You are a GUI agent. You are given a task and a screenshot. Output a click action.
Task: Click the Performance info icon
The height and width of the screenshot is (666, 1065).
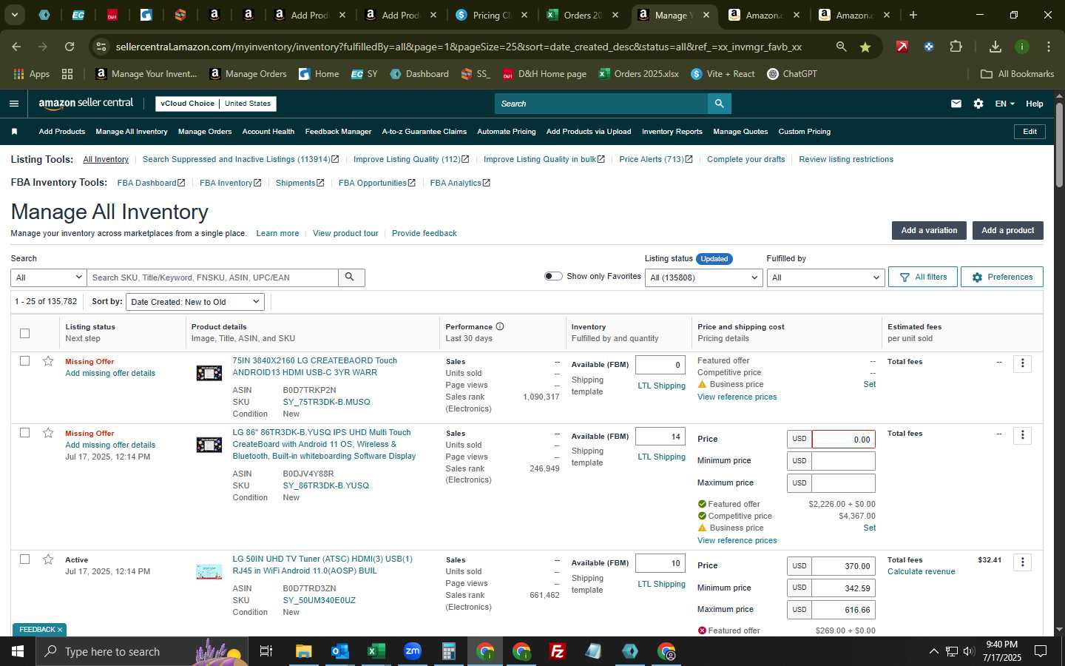click(500, 326)
